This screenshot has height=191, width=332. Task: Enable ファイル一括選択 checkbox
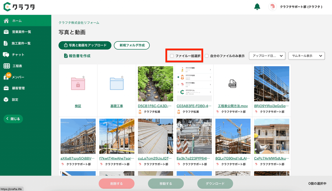[172, 56]
